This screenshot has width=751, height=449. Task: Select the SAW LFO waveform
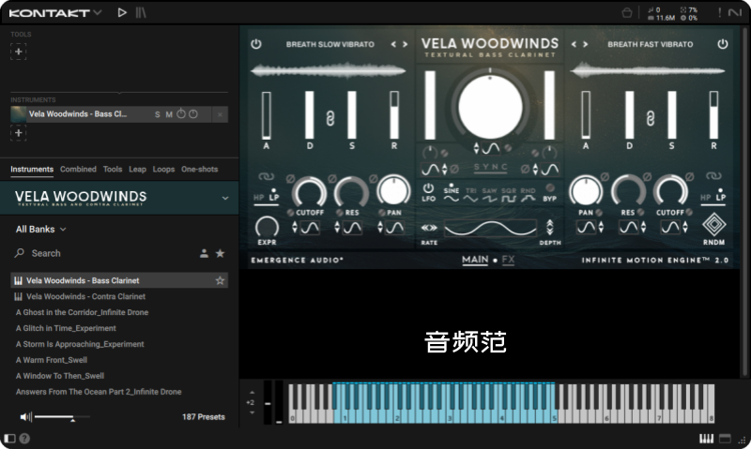point(489,195)
